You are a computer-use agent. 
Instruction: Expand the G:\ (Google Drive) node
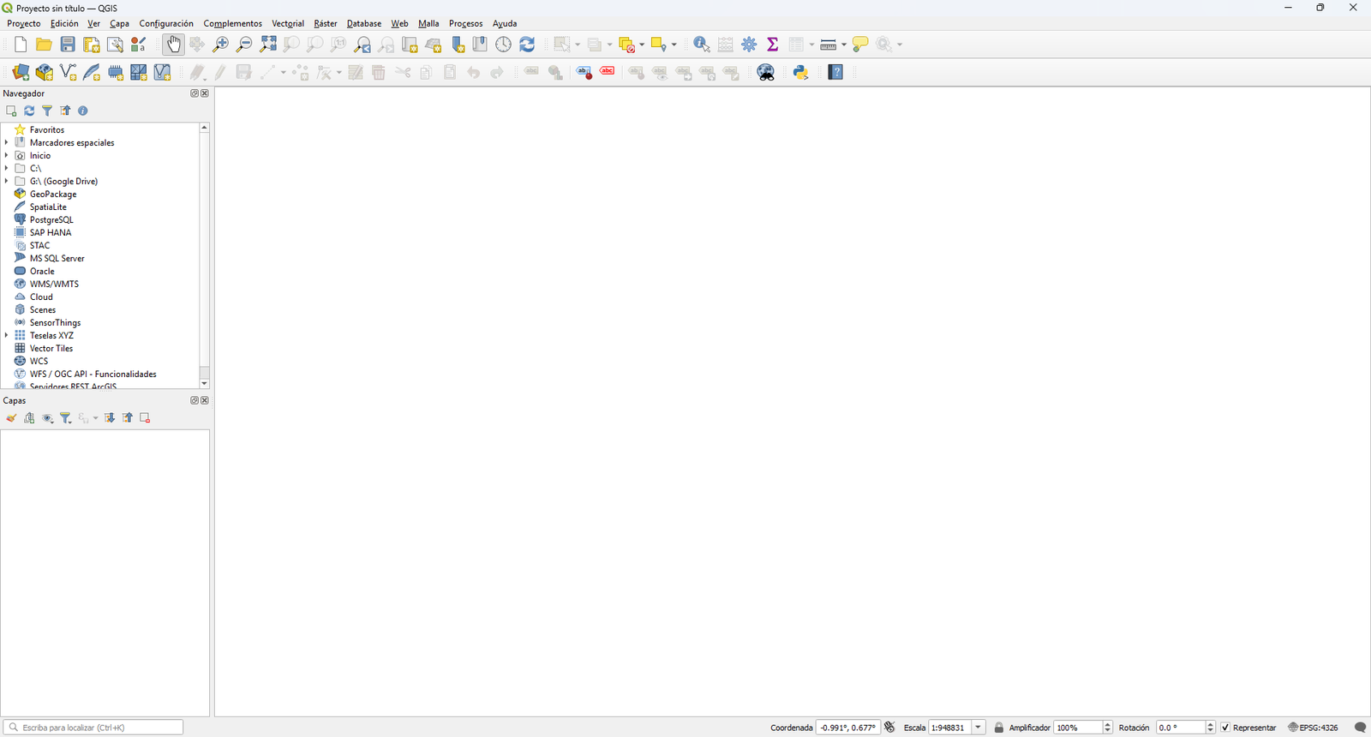click(x=7, y=181)
